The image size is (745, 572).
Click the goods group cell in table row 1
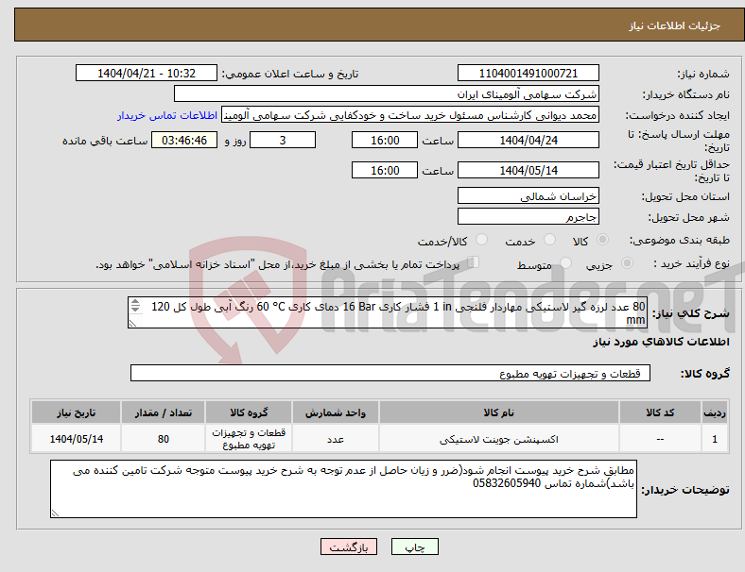click(249, 439)
